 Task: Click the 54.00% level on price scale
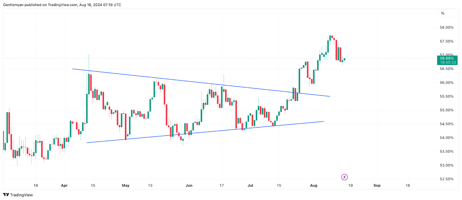pos(446,138)
